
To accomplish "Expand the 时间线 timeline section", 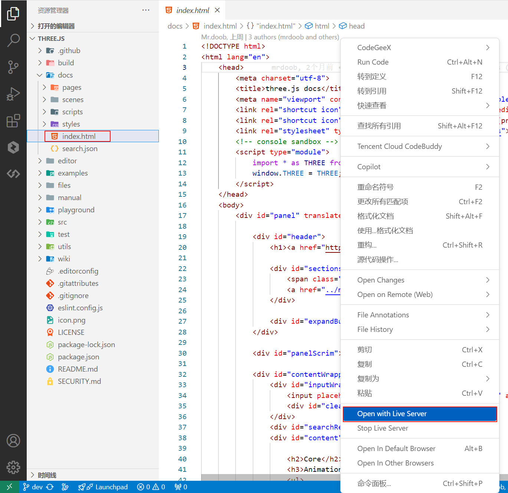I will (x=93, y=475).
